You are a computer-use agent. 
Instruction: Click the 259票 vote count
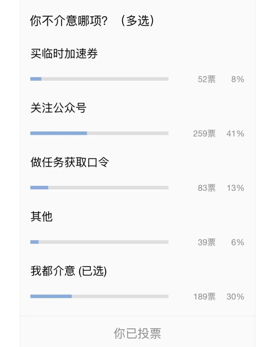point(204,134)
